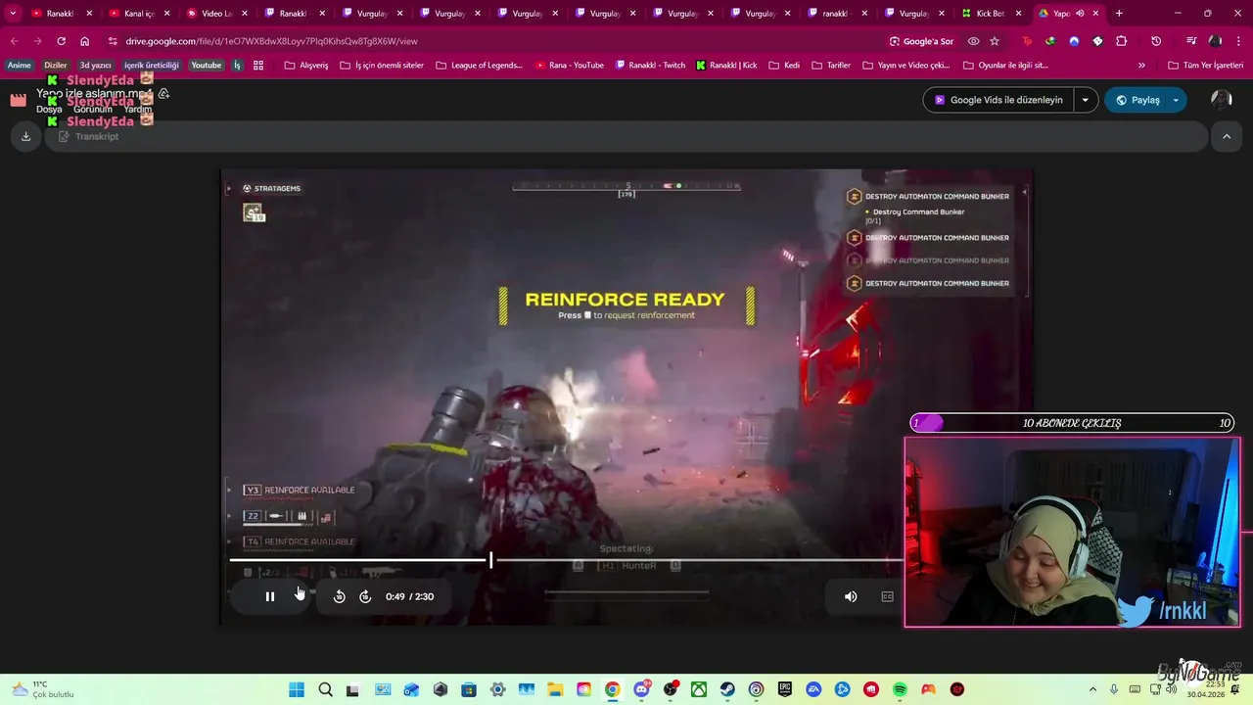
Task: Open the Alışveriş bookmarks folder
Action: click(x=306, y=66)
